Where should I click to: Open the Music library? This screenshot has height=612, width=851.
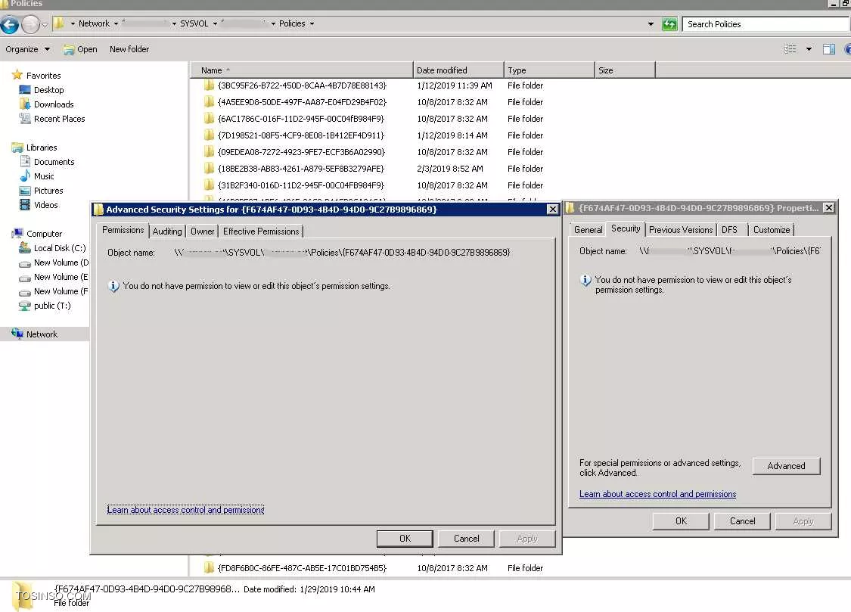click(x=43, y=176)
